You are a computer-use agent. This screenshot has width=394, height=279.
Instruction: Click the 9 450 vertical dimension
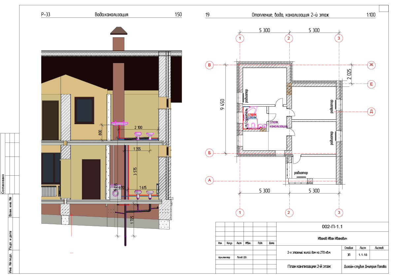click(x=222, y=104)
